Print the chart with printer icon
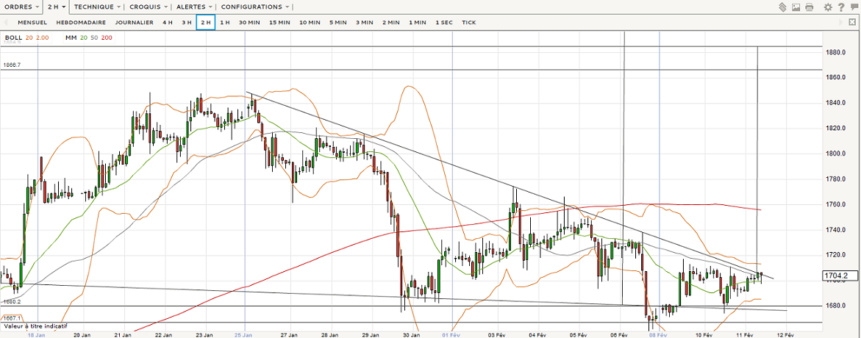The image size is (861, 338). [x=810, y=7]
